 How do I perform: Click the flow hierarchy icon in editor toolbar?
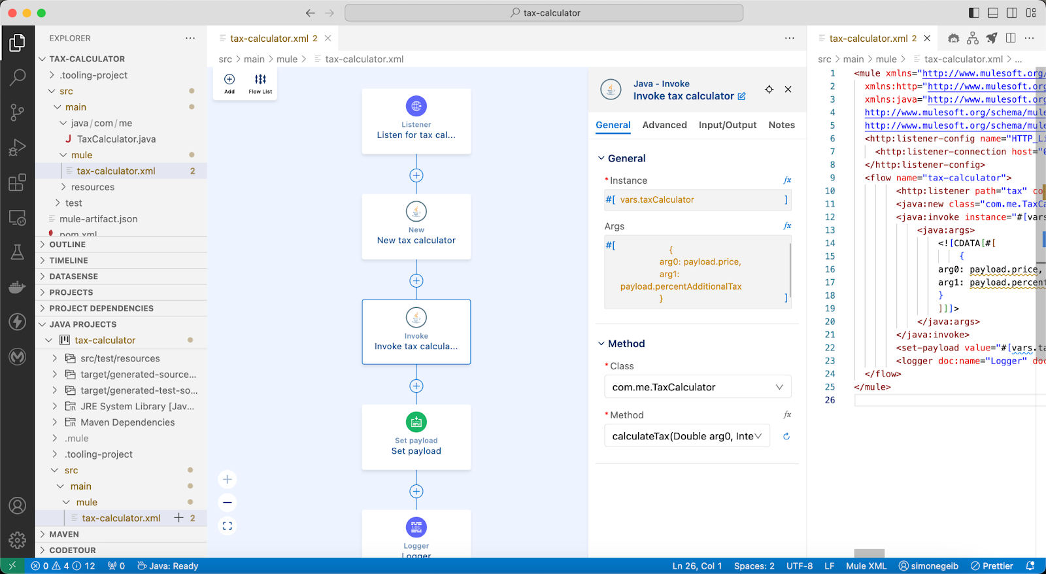click(x=973, y=39)
